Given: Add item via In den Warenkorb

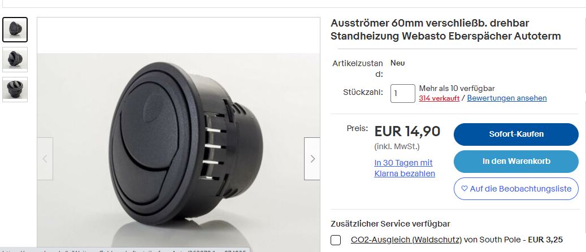Looking at the screenshot, I should 516,162.
